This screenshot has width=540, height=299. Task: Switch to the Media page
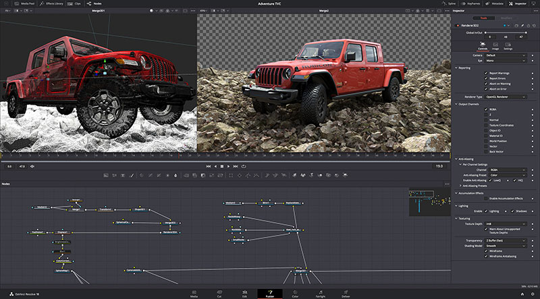point(194,294)
